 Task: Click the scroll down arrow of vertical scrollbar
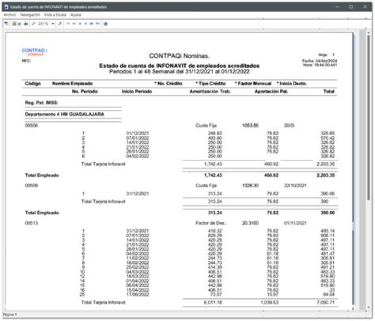pos(369,308)
